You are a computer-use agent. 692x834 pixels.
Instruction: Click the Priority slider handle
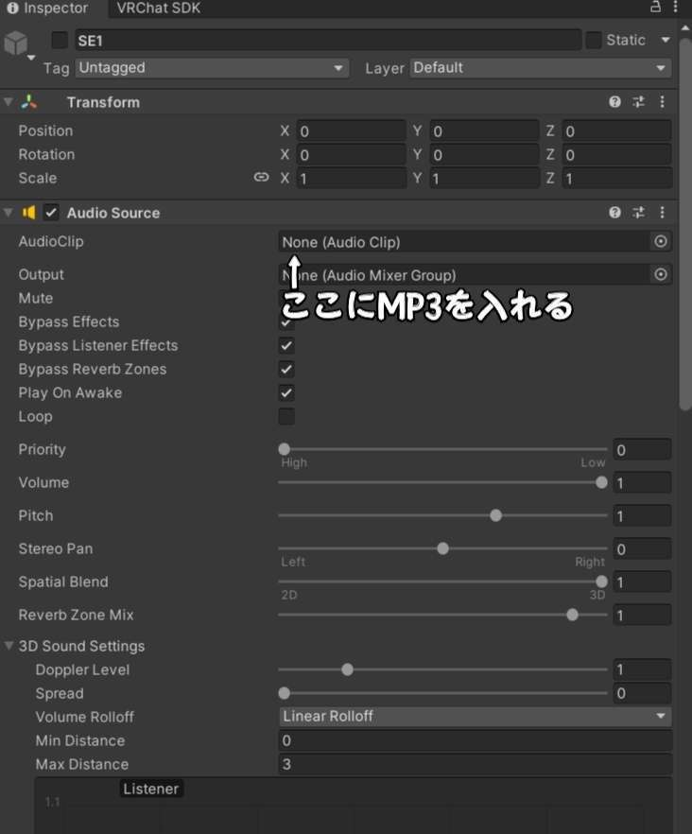[284, 449]
